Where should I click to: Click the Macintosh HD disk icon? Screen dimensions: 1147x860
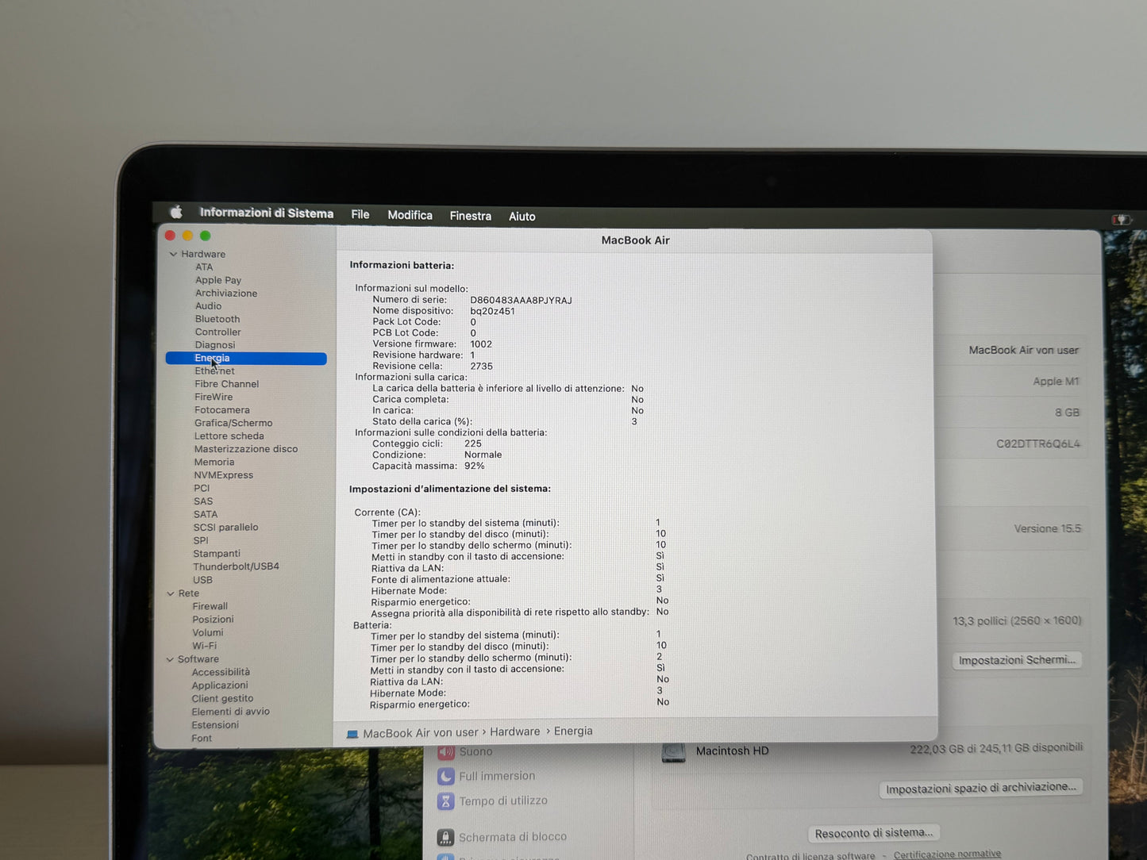673,751
